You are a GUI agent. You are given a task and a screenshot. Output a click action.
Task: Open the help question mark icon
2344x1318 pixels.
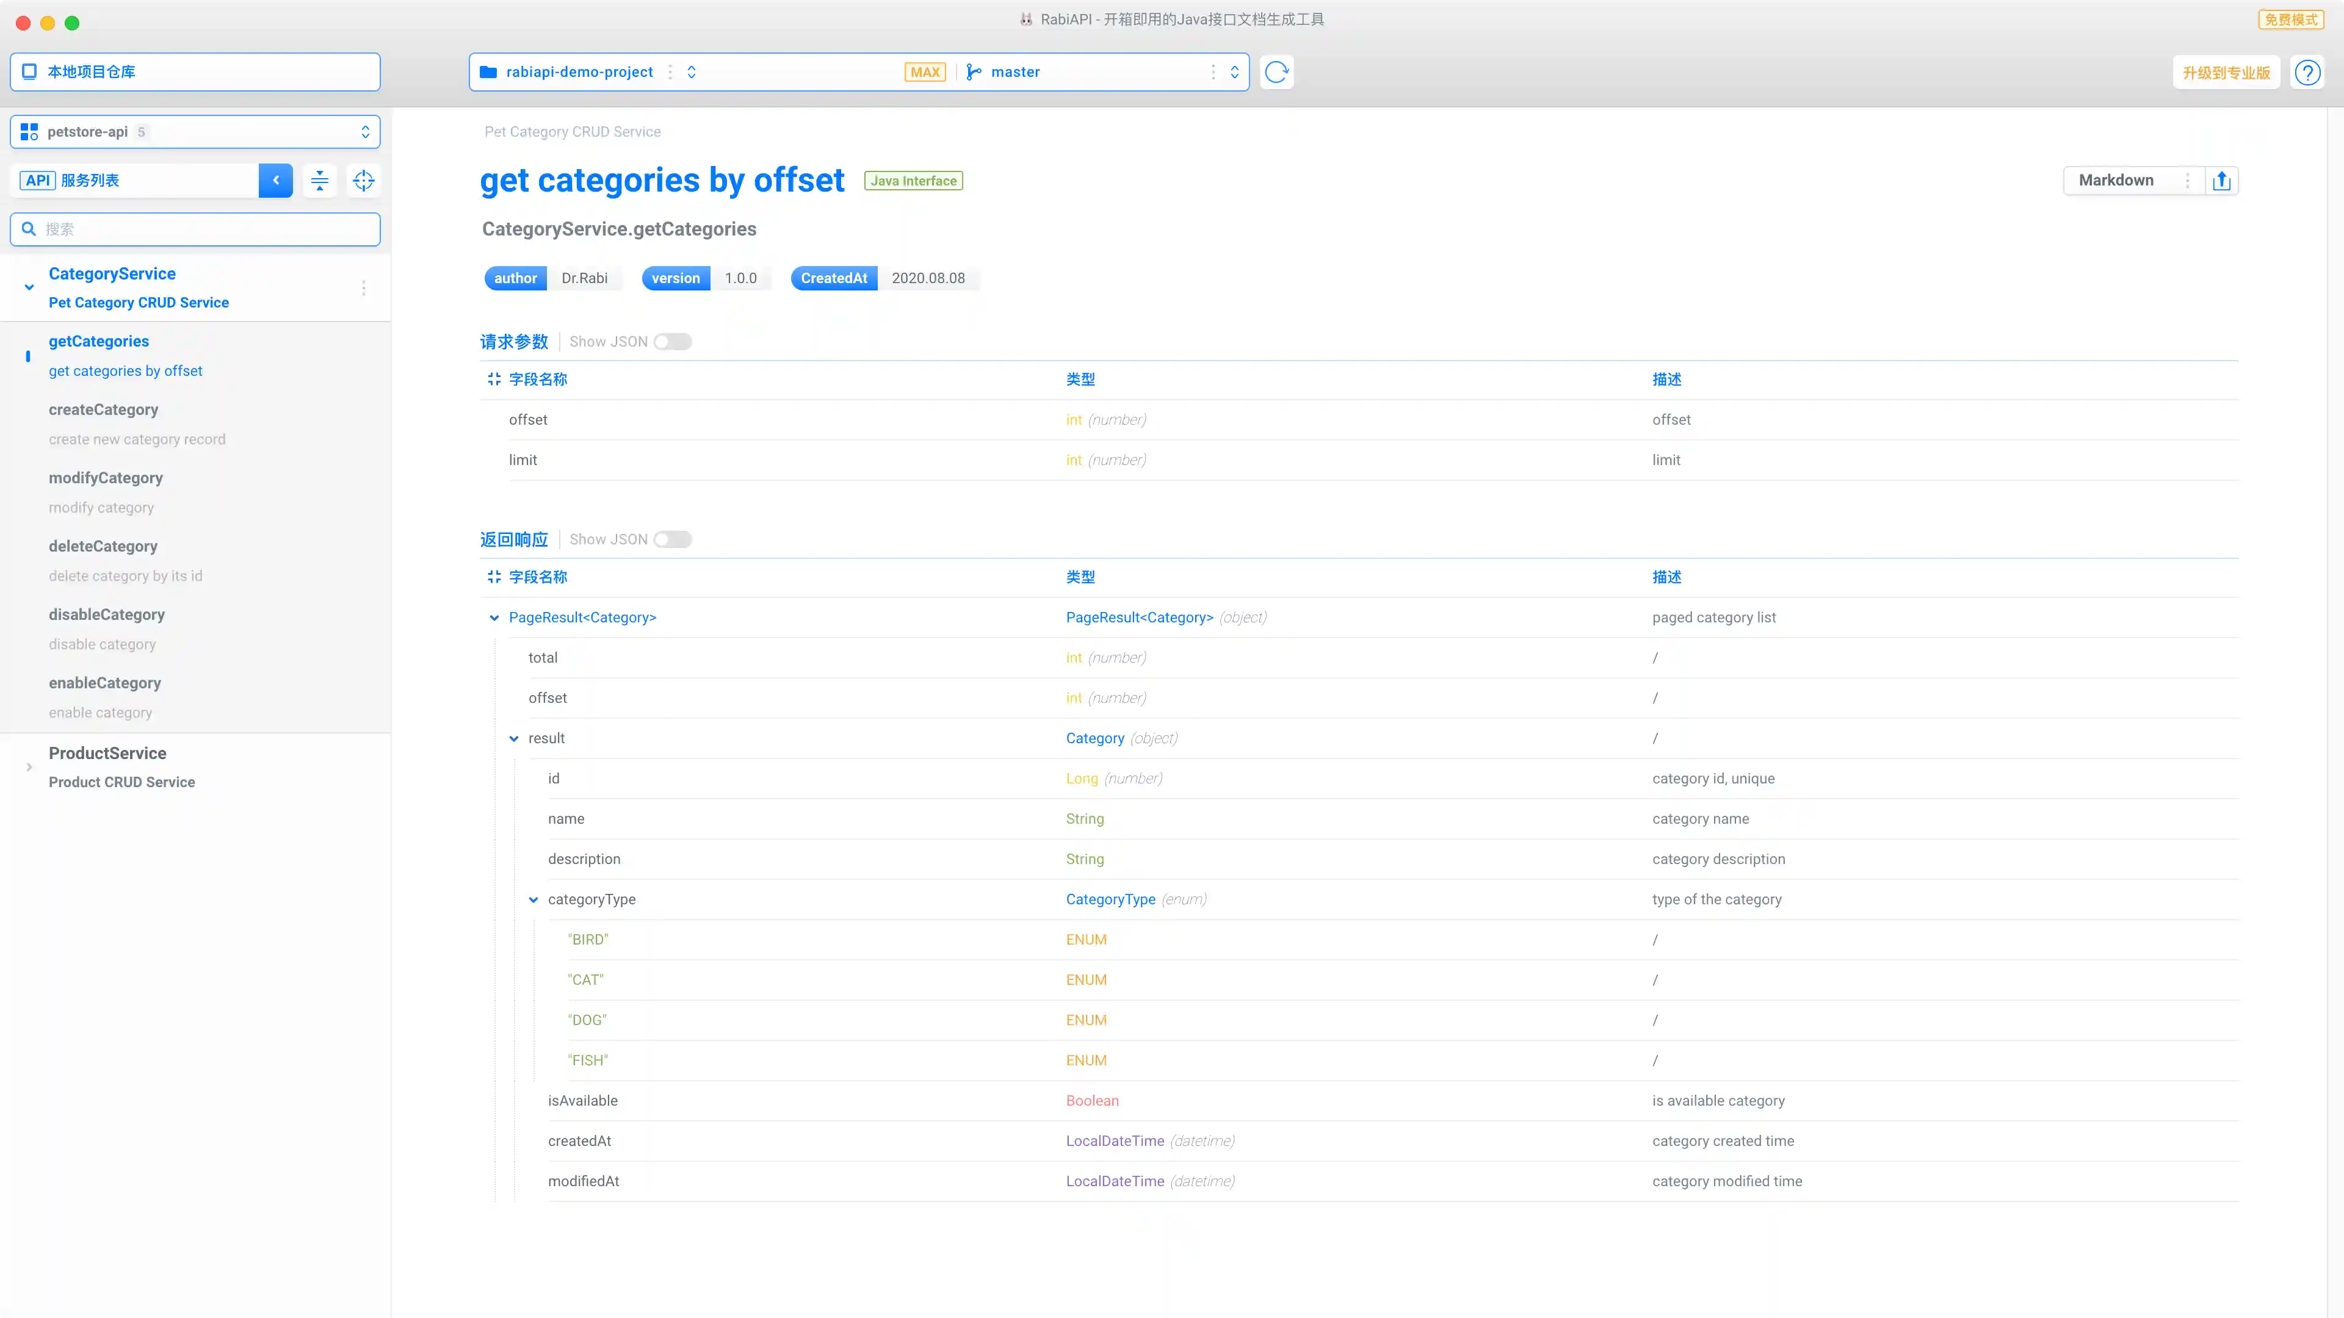[x=2307, y=72]
